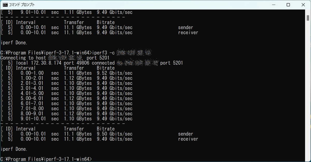Screen dimensions: 311x162
Task: Click the interval '0.00-1.00'
Action: tap(32, 73)
